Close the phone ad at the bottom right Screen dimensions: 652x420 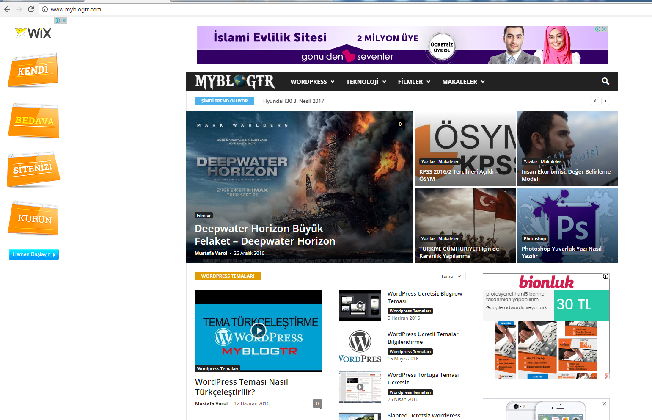tap(604, 404)
